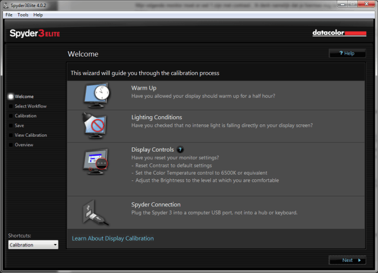The width and height of the screenshot is (378, 273).
Task: Open the Shortcuts Calibration dropdown
Action: tap(33, 245)
